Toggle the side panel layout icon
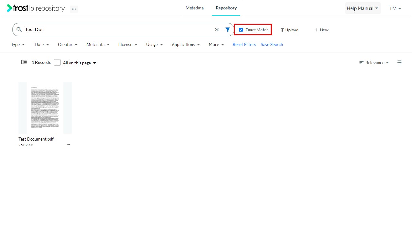Viewport: 412px width, 231px height. pos(24,62)
